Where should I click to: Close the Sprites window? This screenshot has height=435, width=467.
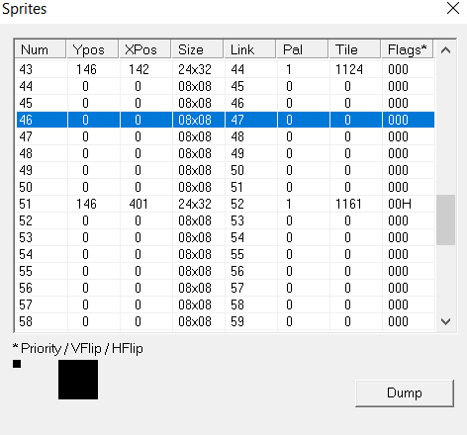pos(453,8)
